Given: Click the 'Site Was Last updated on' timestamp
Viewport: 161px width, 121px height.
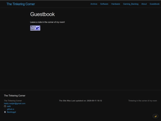Looking at the screenshot, I should point(80,101).
